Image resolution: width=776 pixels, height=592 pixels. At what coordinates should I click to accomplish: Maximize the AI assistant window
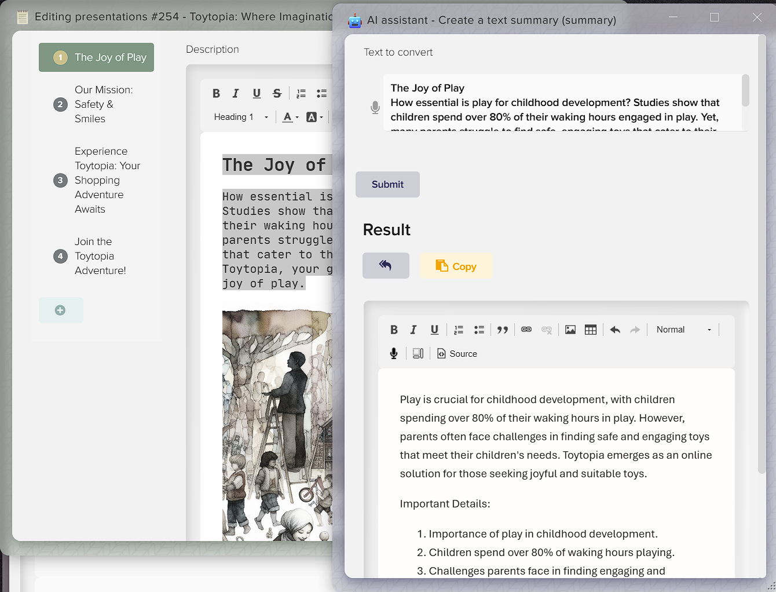click(x=715, y=17)
